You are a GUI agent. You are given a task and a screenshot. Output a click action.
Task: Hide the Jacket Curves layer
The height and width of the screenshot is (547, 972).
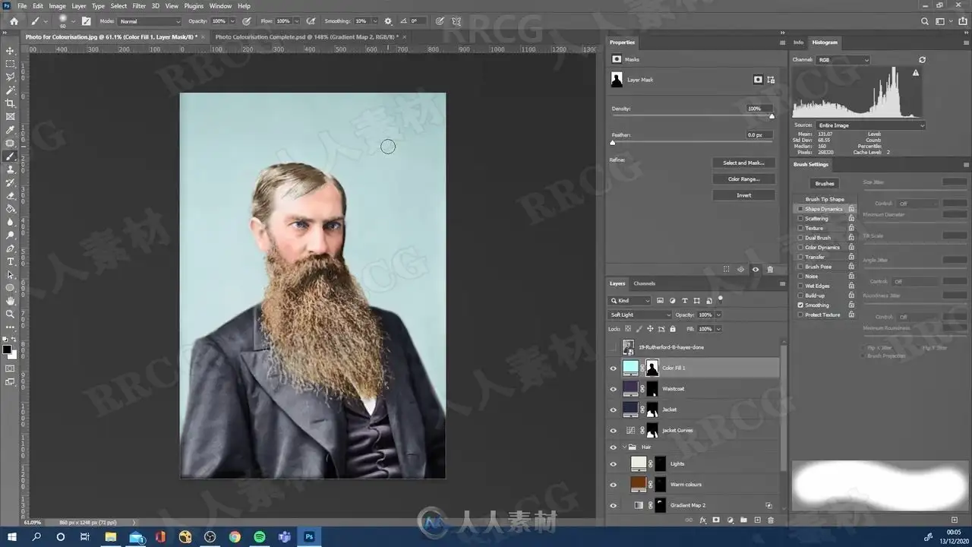point(614,431)
